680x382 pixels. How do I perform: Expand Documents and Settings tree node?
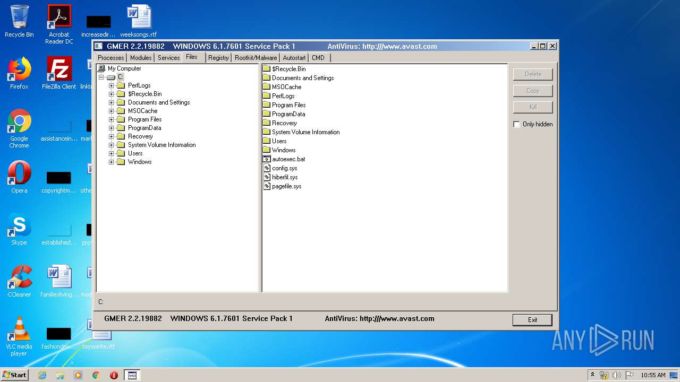pos(112,102)
